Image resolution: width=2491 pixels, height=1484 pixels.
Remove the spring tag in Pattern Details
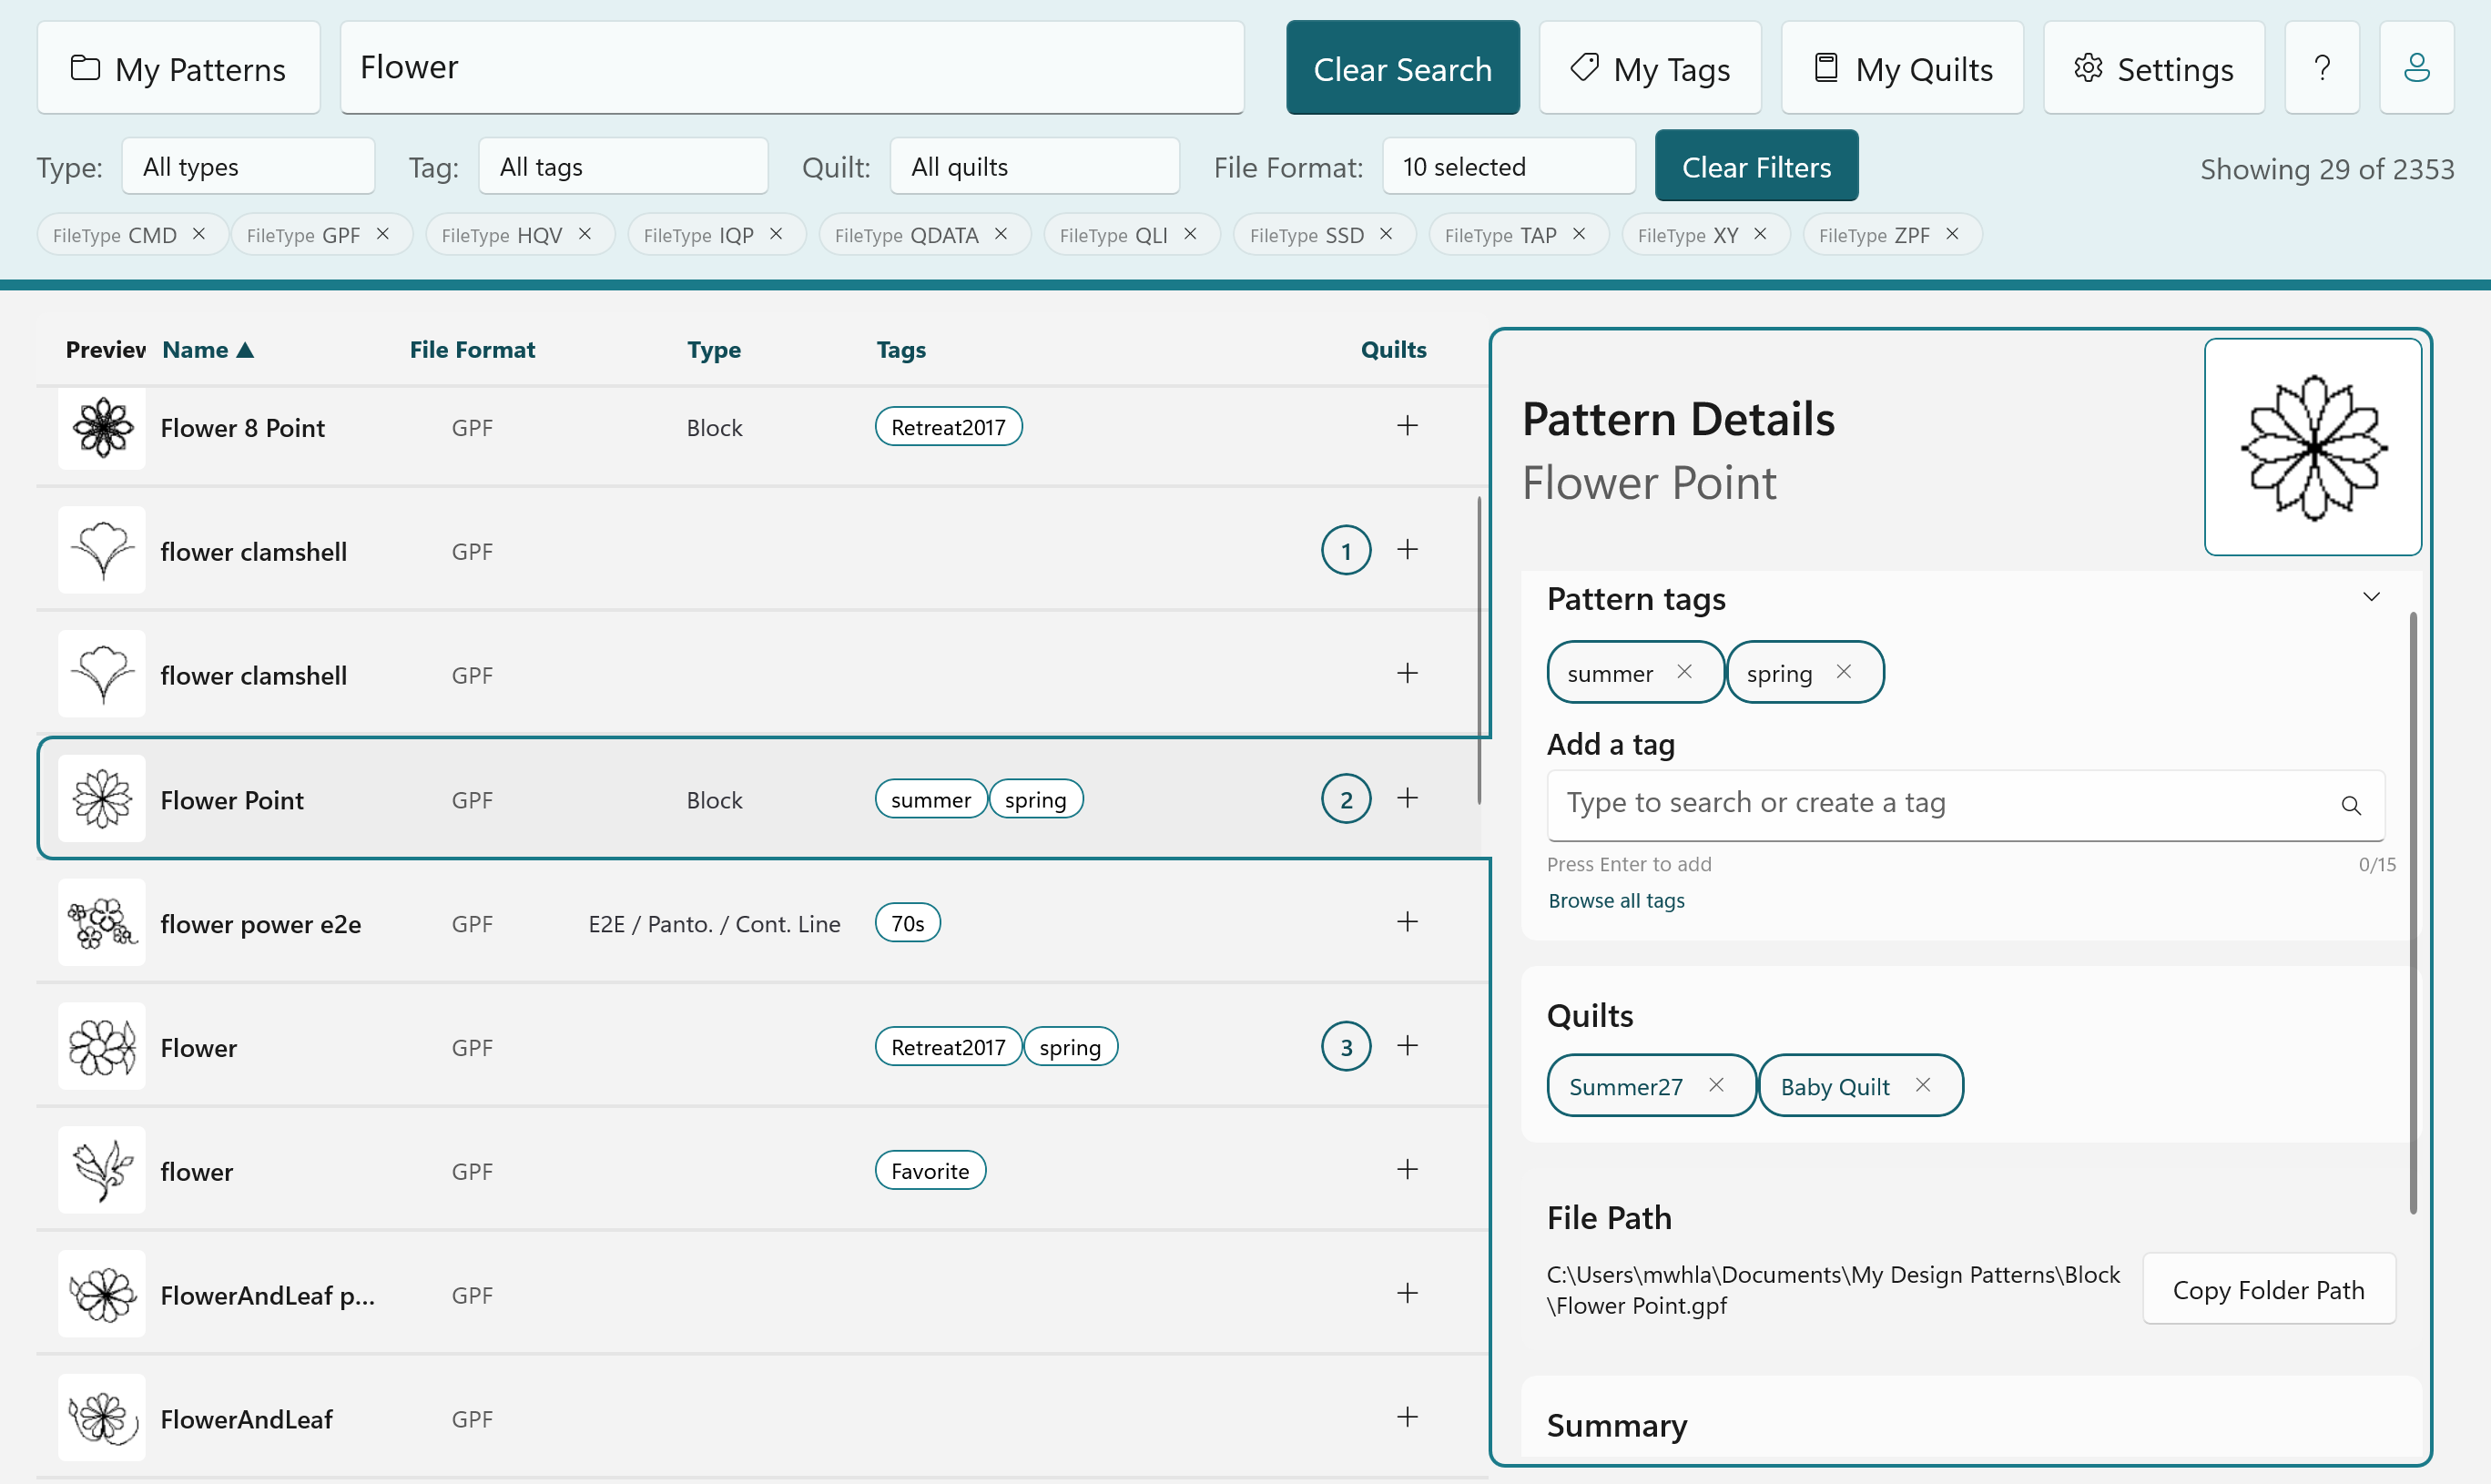[x=1843, y=672]
